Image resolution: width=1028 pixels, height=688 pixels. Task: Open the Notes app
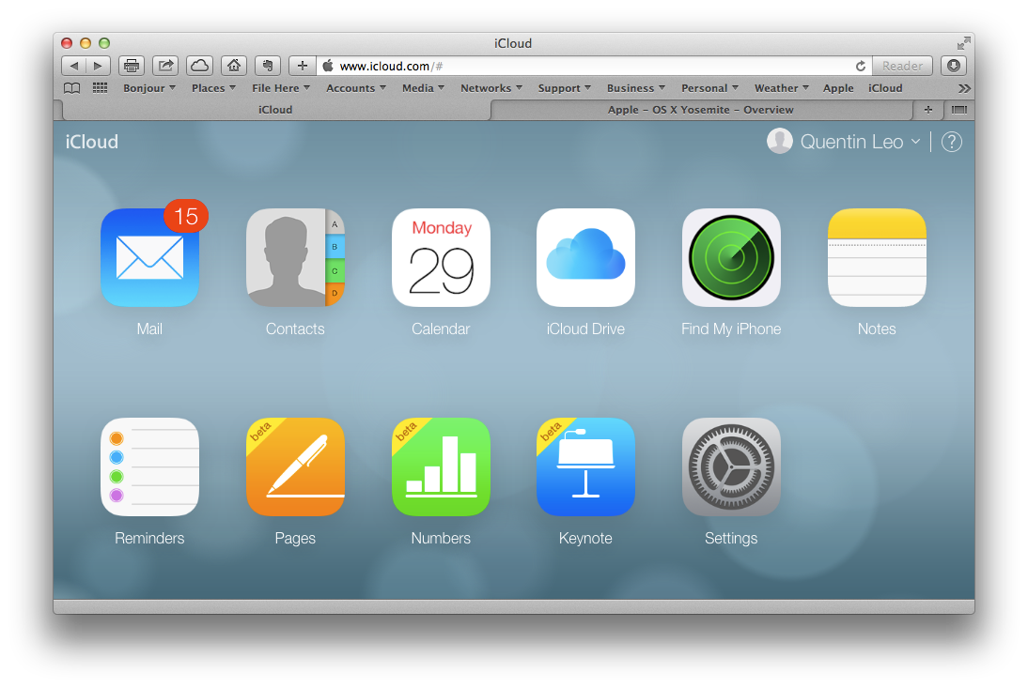click(x=877, y=258)
